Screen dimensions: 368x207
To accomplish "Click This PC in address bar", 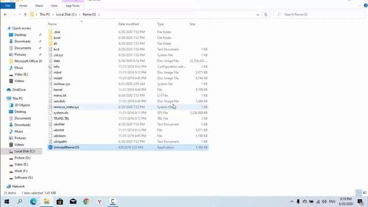I will [x=45, y=14].
